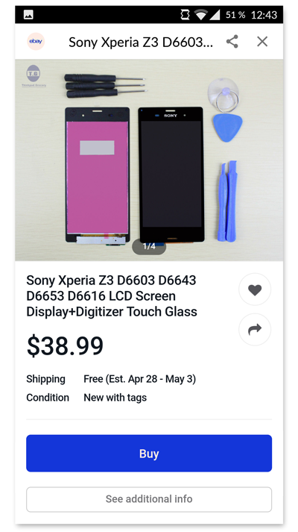Select the $38.99 price text

65,346
